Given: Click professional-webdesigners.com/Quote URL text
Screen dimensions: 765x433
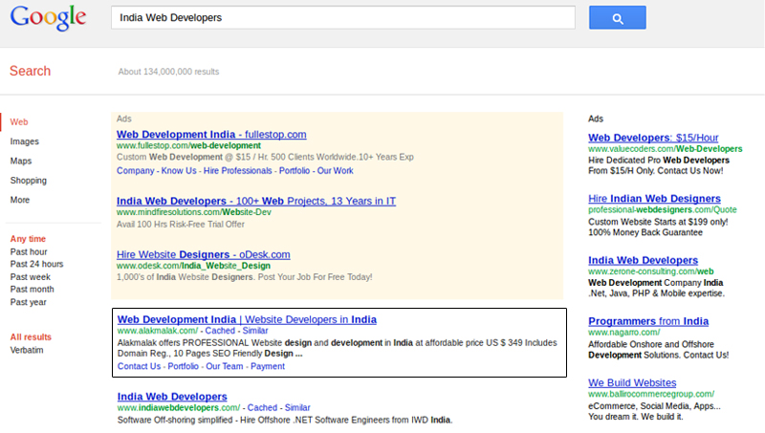Looking at the screenshot, I should coord(662,209).
